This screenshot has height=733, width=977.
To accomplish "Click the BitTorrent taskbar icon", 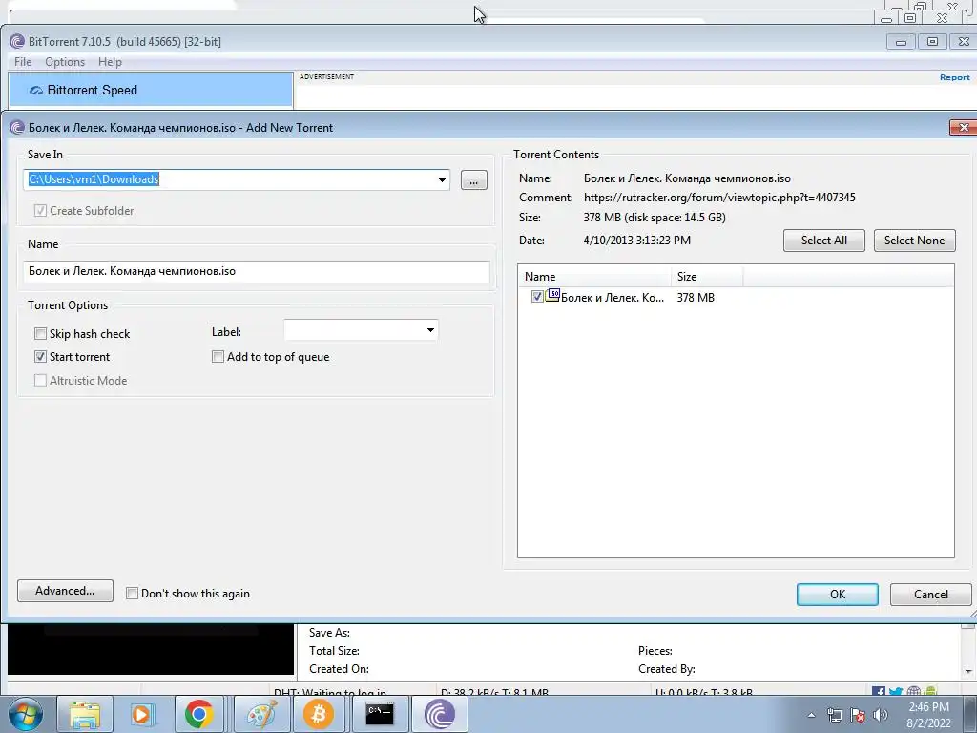I will (439, 714).
